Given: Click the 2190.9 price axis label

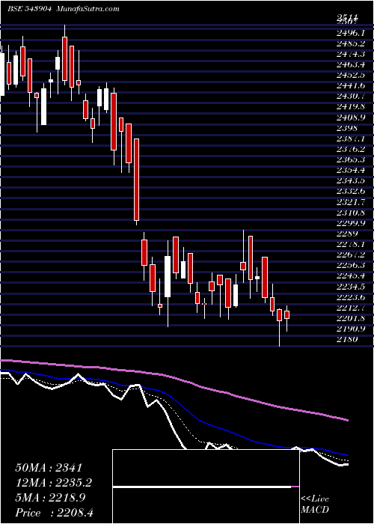Looking at the screenshot, I should point(351,329).
